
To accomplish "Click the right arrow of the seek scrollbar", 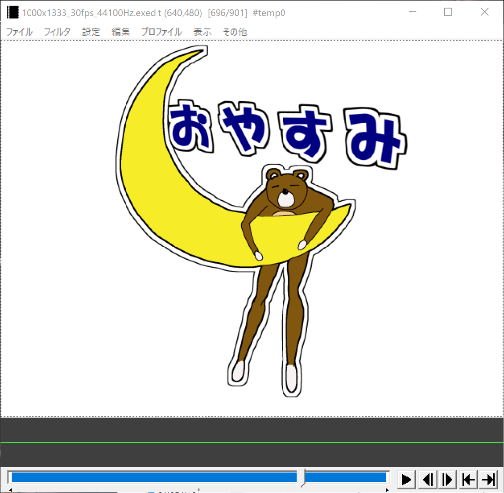I will [x=388, y=489].
